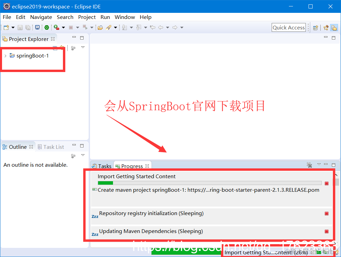Minimize the Project Explorer panel
Image resolution: width=341 pixels, height=257 pixels.
74,38
